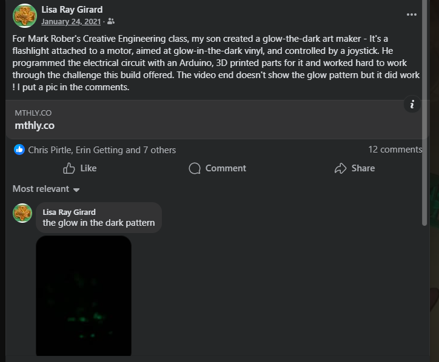Open the three-dot post options menu
The image size is (439, 362).
click(x=412, y=15)
